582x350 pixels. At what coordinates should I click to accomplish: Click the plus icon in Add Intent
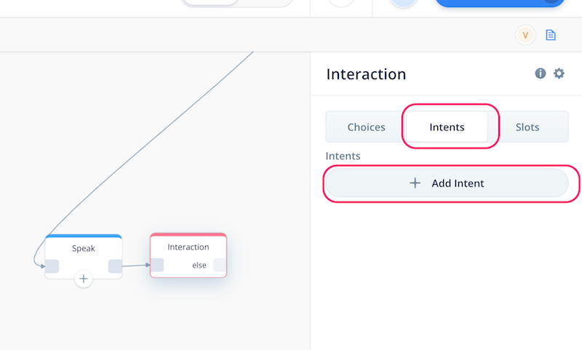pyautogui.click(x=415, y=183)
